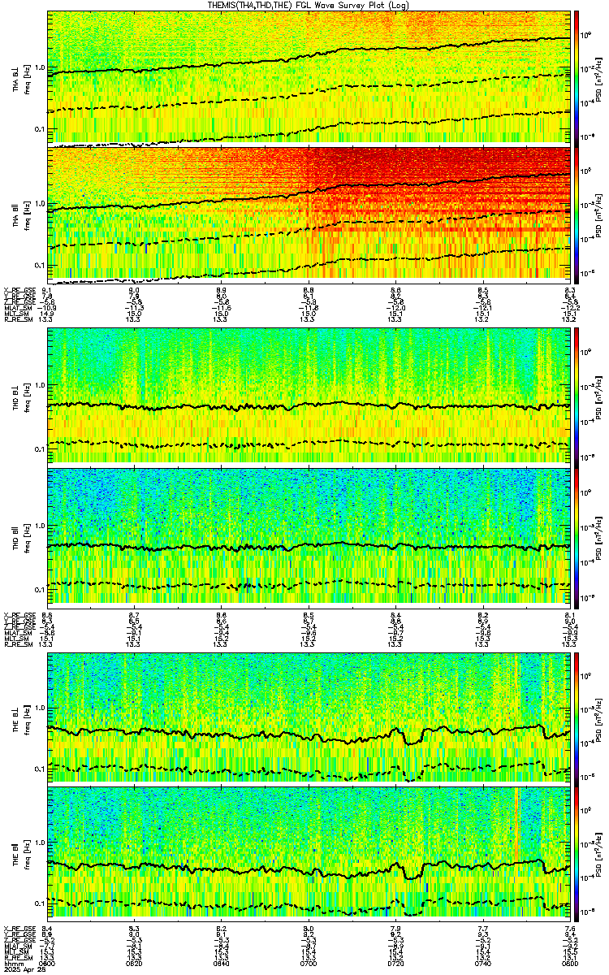Click X_RE_GSE value 9.1 under THA panels
609x975 pixels.
tap(48, 289)
